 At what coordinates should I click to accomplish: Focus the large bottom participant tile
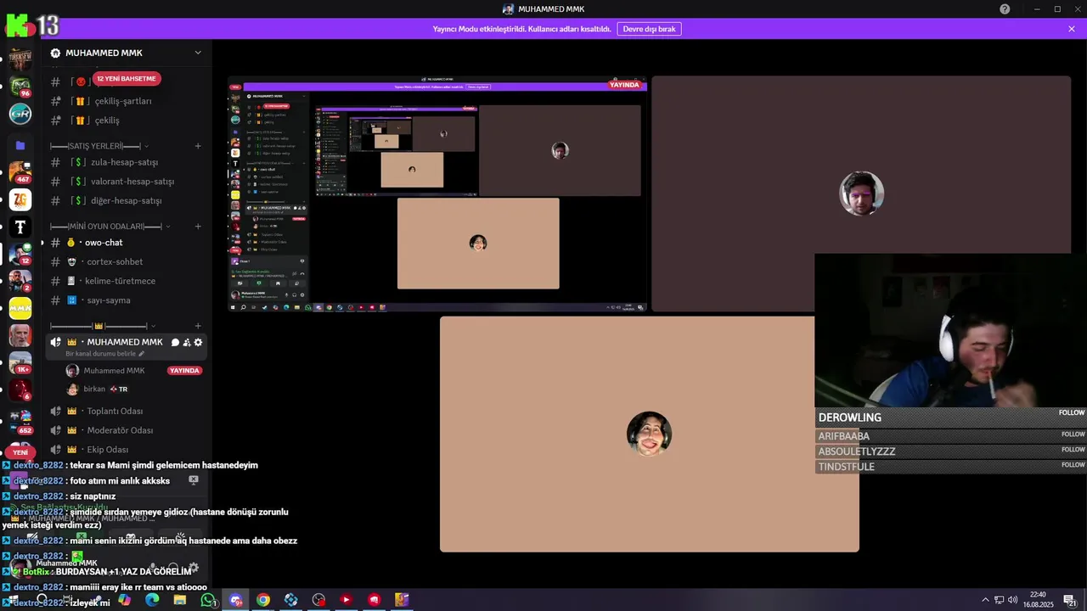click(650, 434)
